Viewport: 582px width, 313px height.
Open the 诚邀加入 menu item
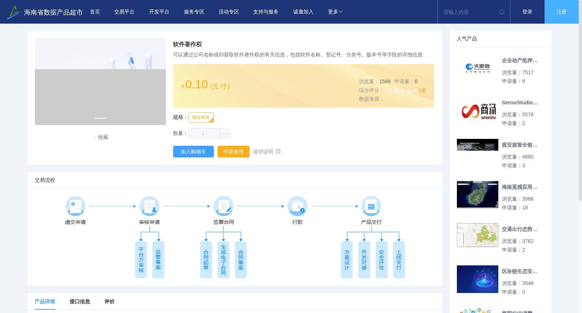303,12
